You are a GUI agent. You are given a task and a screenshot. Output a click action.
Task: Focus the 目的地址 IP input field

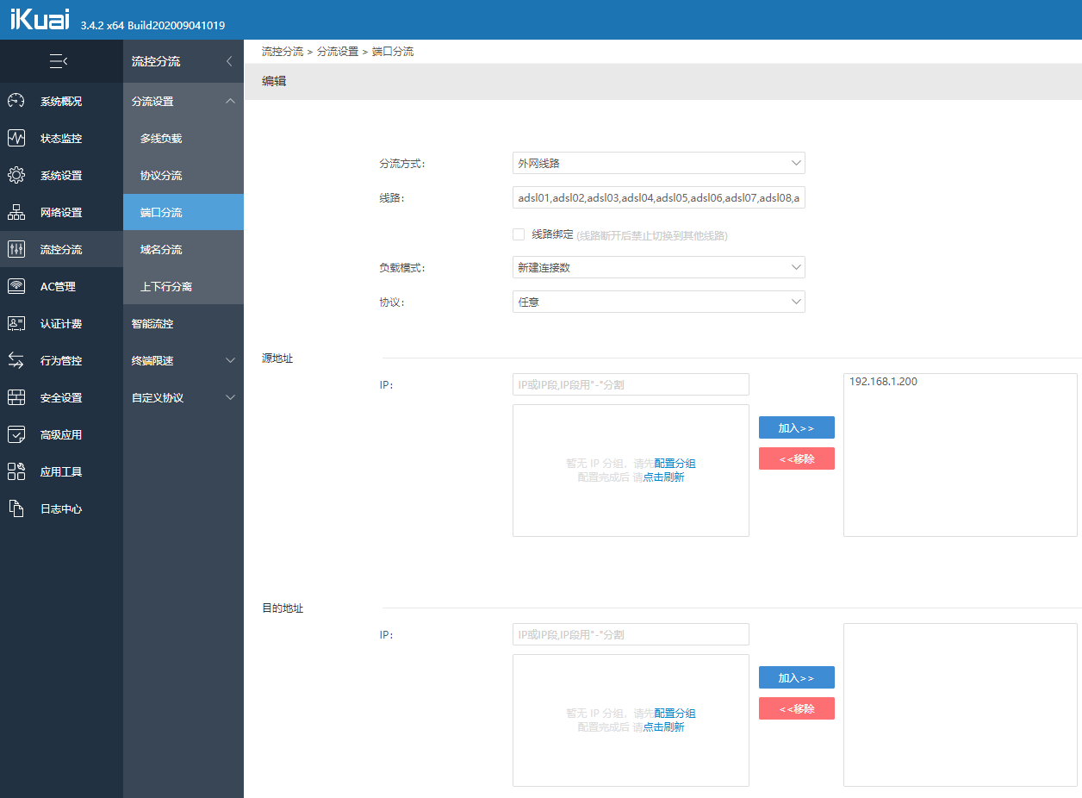coord(631,634)
